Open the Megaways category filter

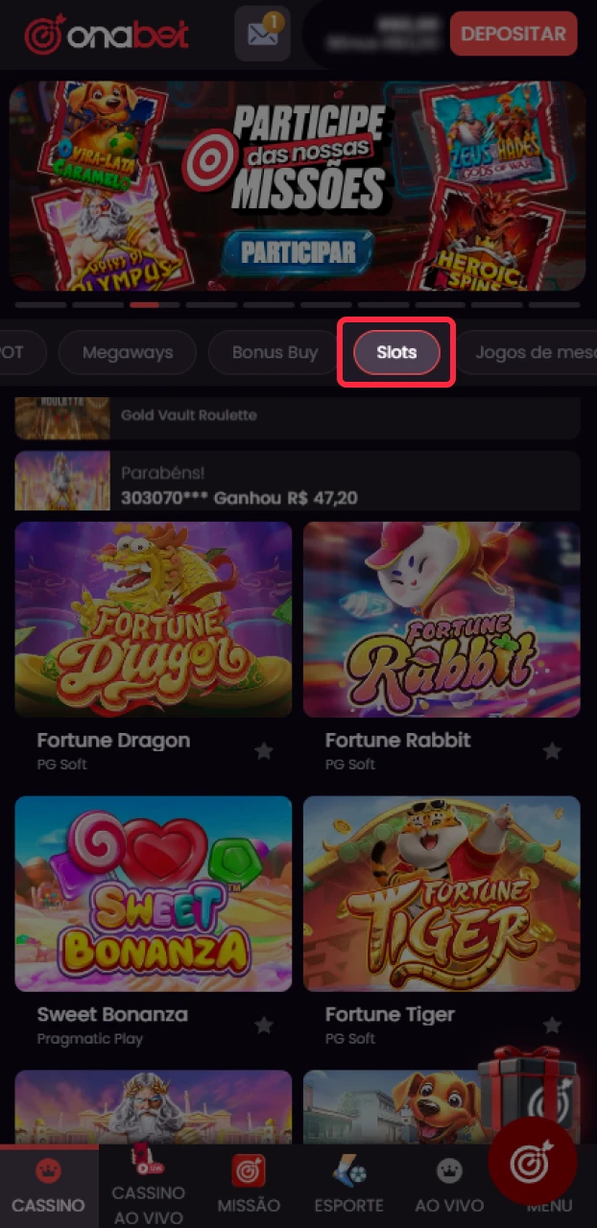tap(127, 352)
